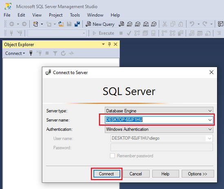
Task: Open a new DMX query
Action: (138, 24)
